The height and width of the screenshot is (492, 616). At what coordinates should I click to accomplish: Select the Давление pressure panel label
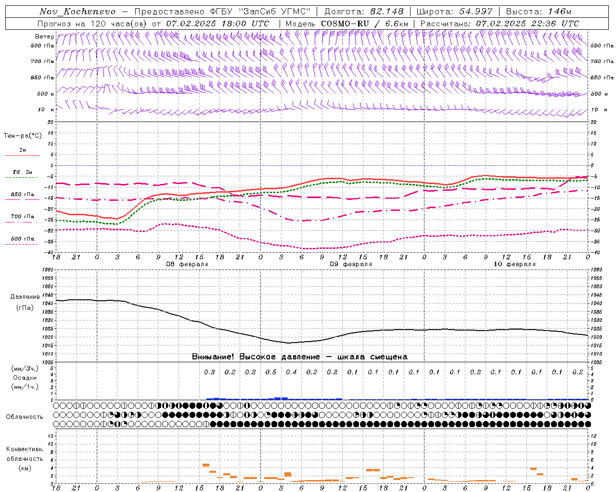pos(25,297)
